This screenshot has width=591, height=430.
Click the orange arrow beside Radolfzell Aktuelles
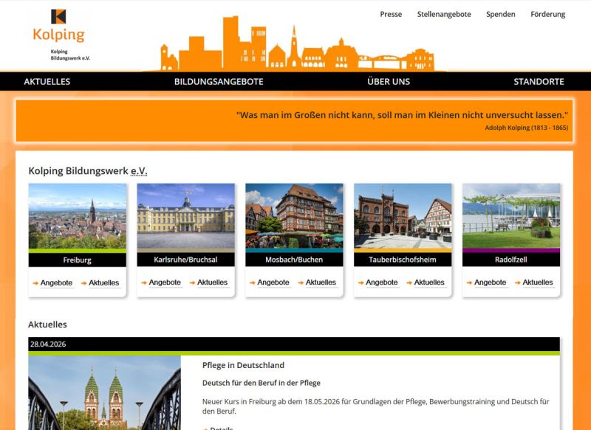(x=518, y=282)
